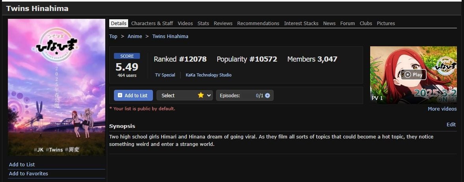Open the Interest Stacks tab

[x=301, y=23]
